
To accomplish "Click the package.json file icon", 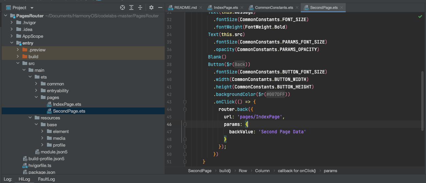I will [25, 172].
